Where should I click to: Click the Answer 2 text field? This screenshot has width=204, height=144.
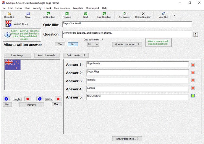(137, 73)
